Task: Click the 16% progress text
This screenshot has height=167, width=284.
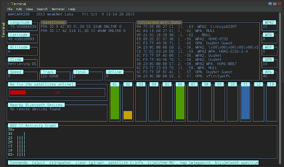Action: [57, 93]
